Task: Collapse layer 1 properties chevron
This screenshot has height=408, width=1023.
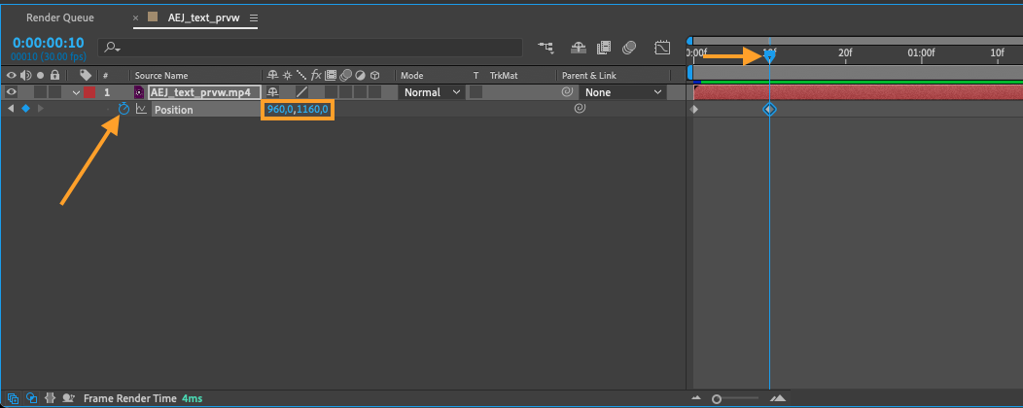Action: 76,92
